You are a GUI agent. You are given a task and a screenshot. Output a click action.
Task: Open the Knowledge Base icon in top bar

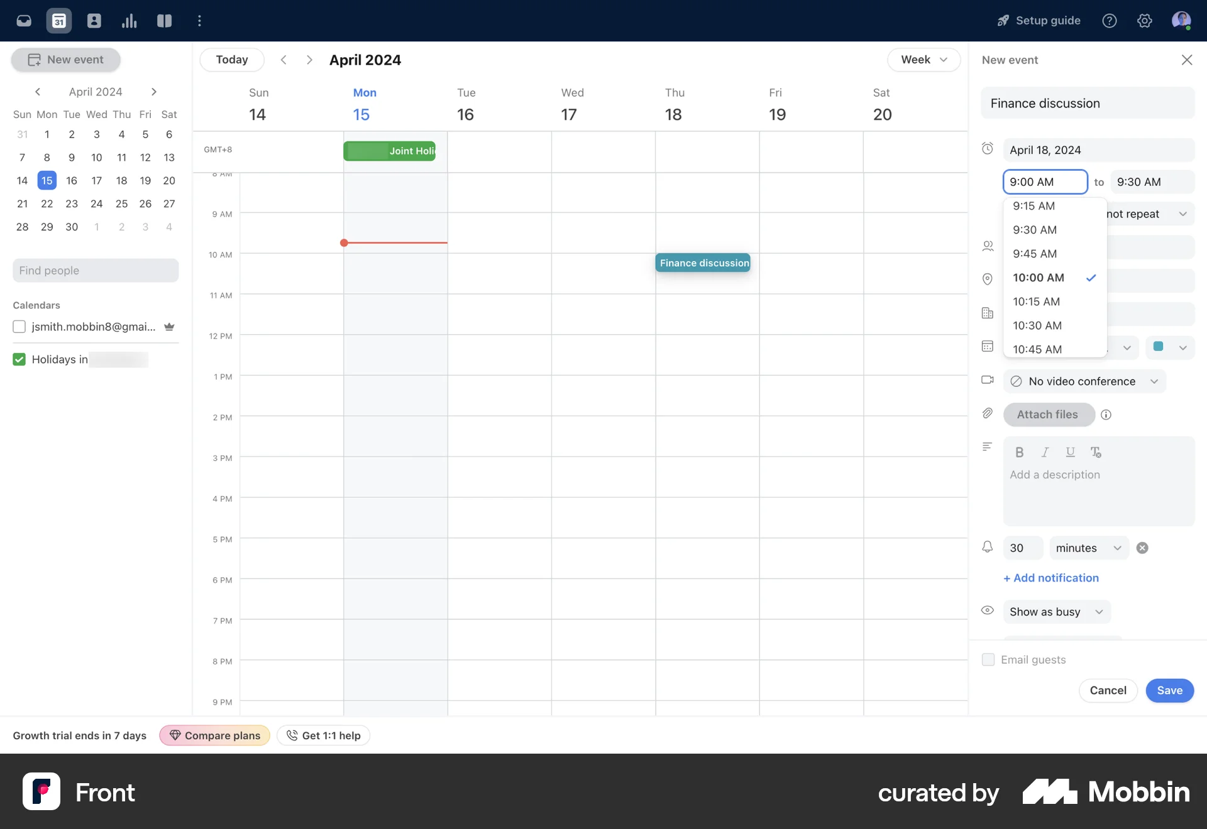[x=164, y=20]
